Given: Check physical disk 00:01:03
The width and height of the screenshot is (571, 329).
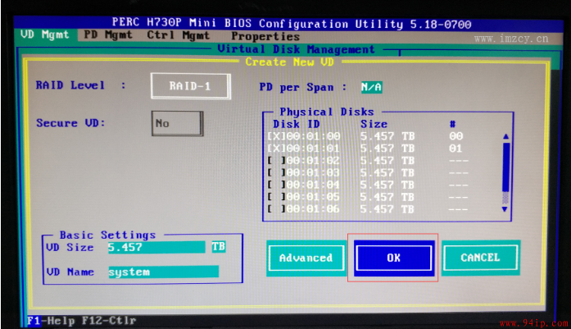Looking at the screenshot, I should [x=277, y=172].
